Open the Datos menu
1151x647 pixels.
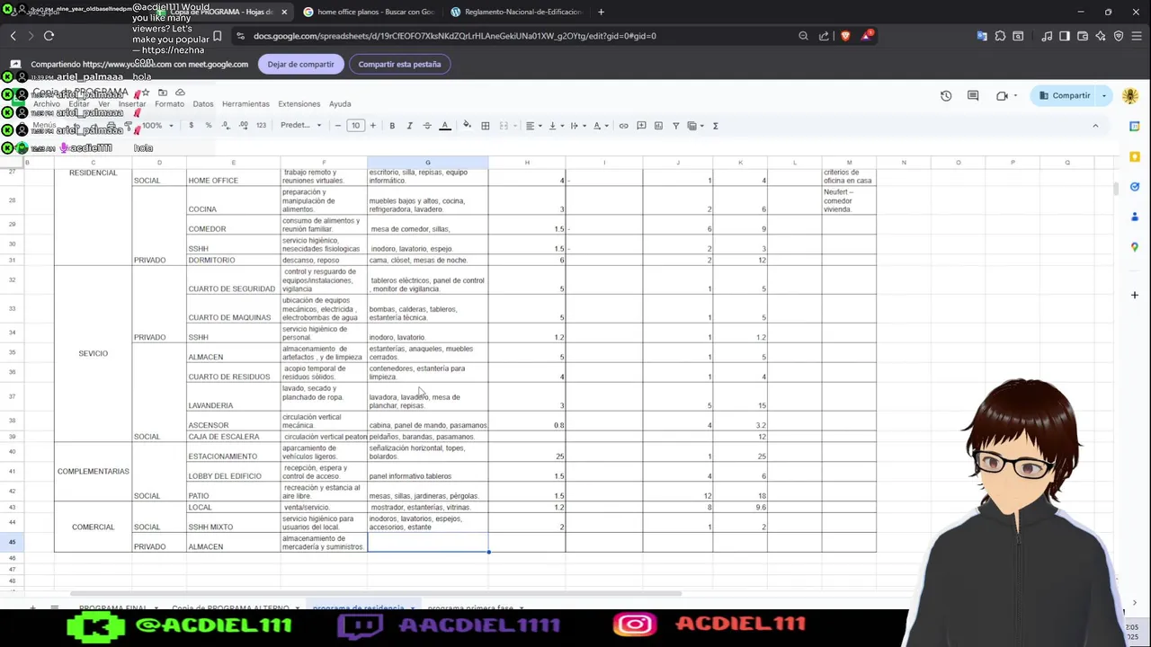[203, 104]
